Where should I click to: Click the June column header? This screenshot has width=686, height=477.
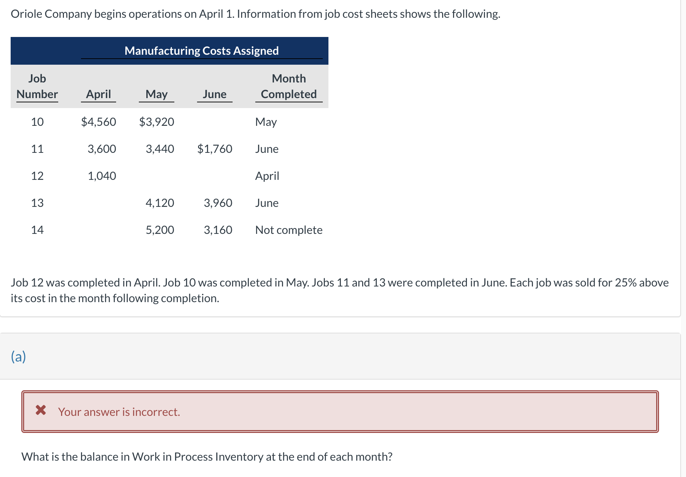[214, 94]
